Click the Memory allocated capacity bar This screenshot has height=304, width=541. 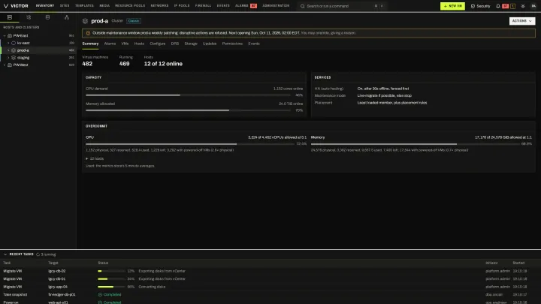coord(188,110)
